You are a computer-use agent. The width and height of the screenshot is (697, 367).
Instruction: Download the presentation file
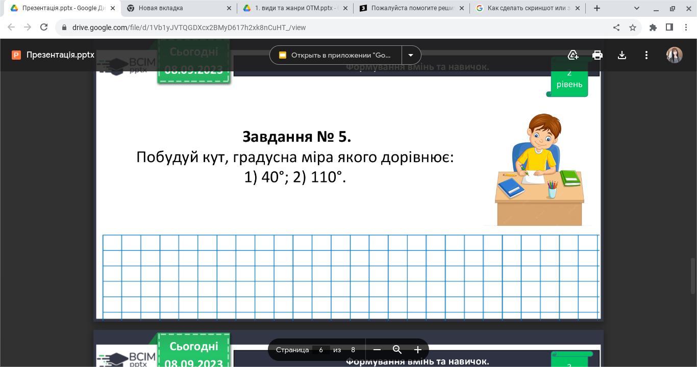click(x=622, y=55)
